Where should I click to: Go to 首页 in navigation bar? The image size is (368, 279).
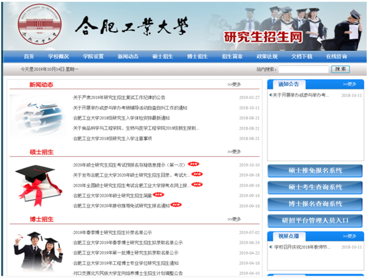(29, 56)
